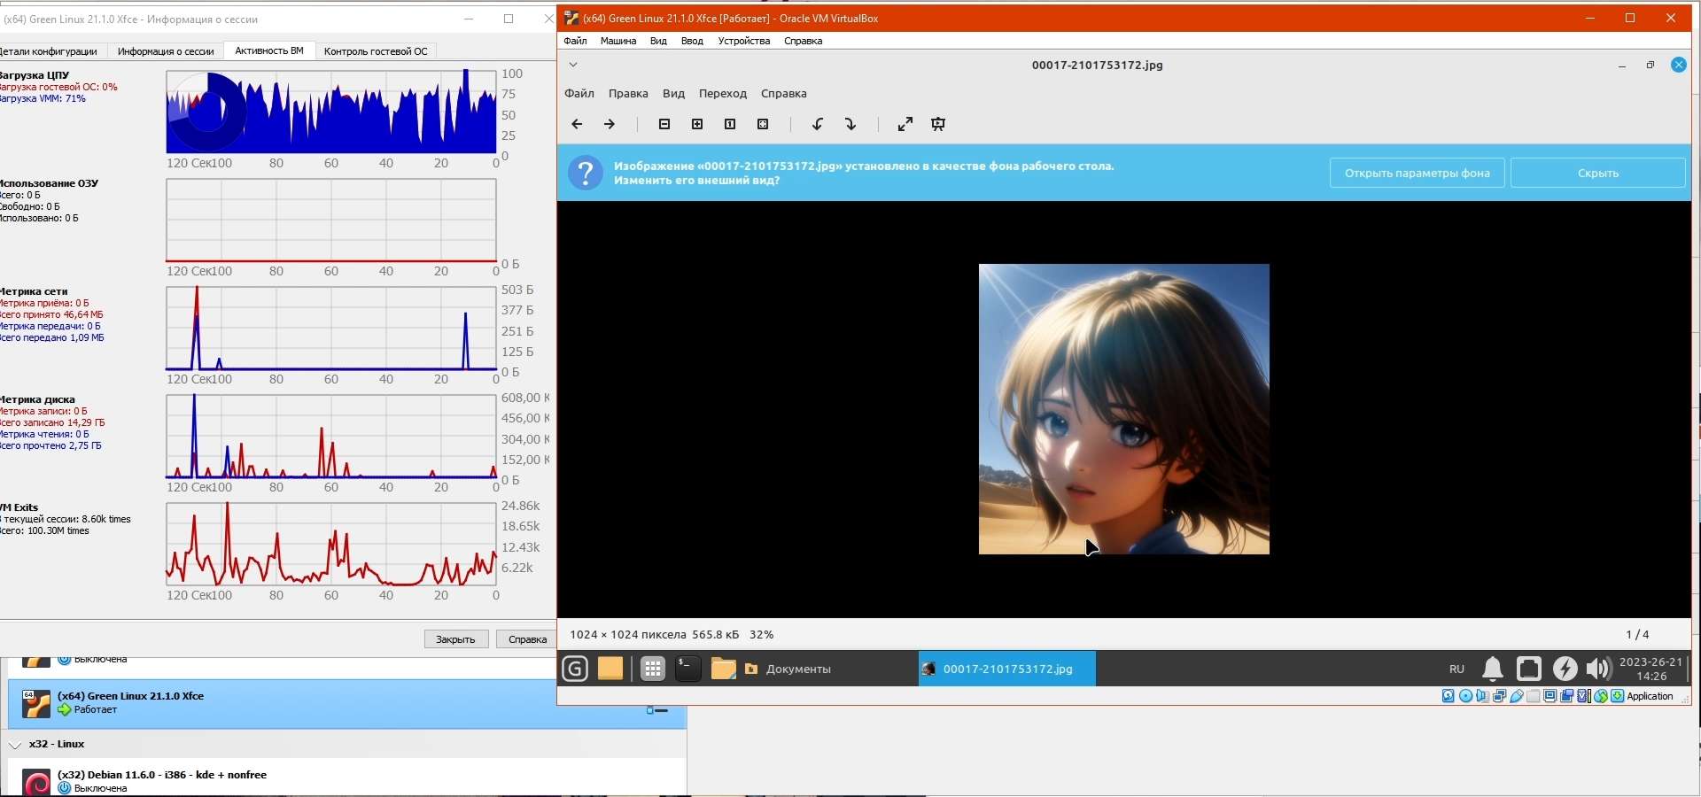Viewport: 1701px width, 797px height.
Task: Toggle the power manager lightning icon
Action: (x=1565, y=669)
